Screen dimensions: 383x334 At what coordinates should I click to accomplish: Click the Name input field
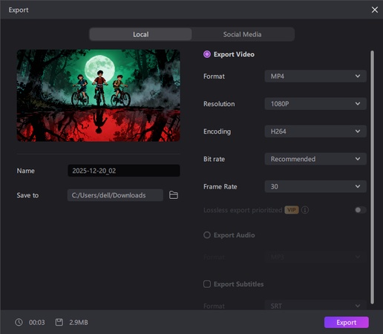[x=124, y=171]
